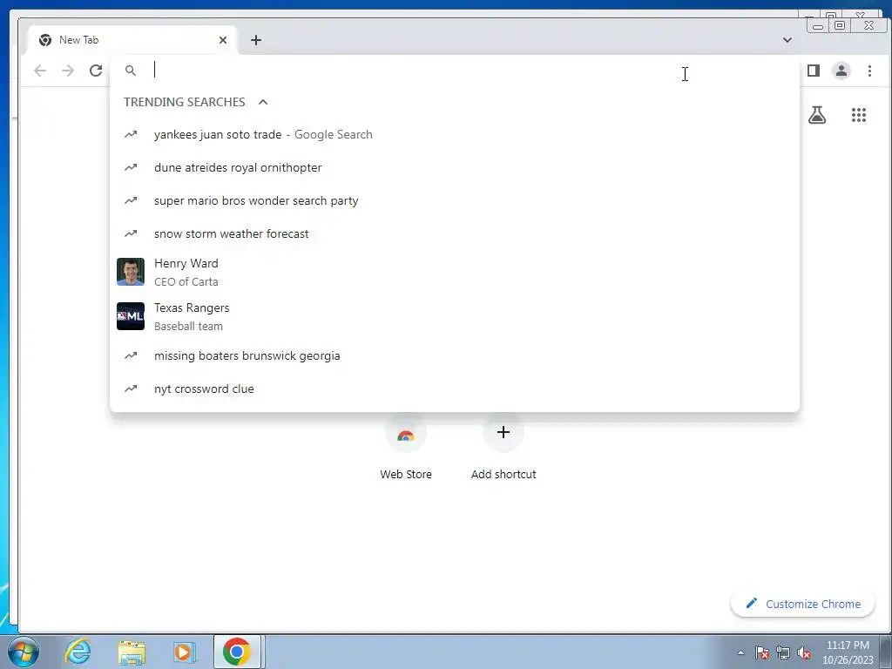Click trending icon beside 'missing boaters brunswick georgia'
This screenshot has width=892, height=669.
click(x=131, y=355)
